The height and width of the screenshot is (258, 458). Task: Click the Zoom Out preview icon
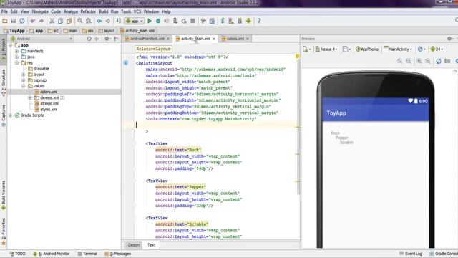click(428, 61)
